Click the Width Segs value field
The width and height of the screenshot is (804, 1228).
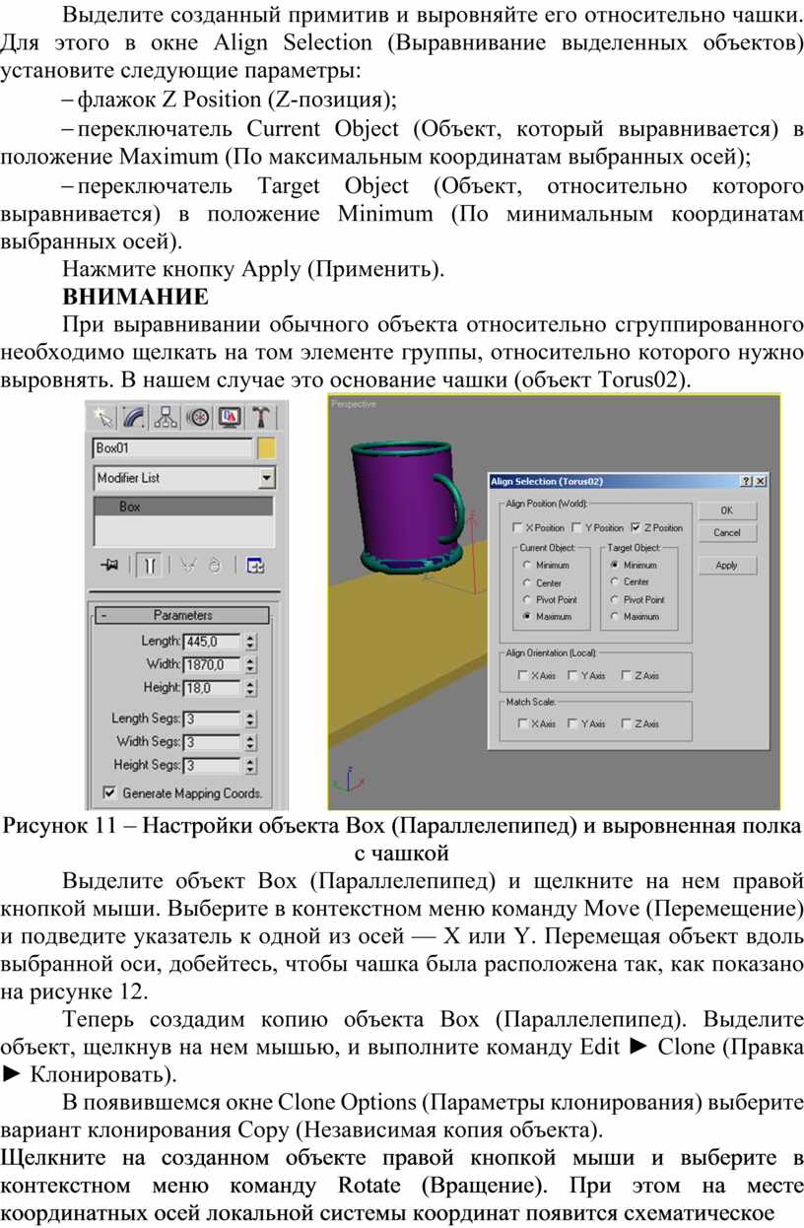point(212,741)
